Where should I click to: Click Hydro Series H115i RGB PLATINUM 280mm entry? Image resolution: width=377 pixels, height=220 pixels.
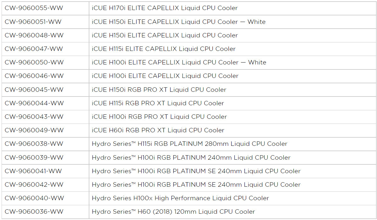pyautogui.click(x=189, y=144)
